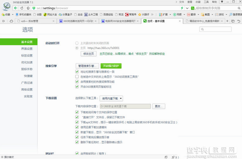Open the 查看 menu

[190, 2]
